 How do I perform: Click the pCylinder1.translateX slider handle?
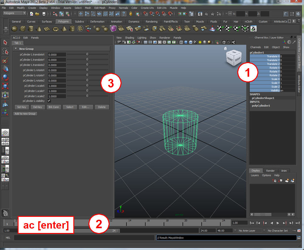(x=87, y=54)
